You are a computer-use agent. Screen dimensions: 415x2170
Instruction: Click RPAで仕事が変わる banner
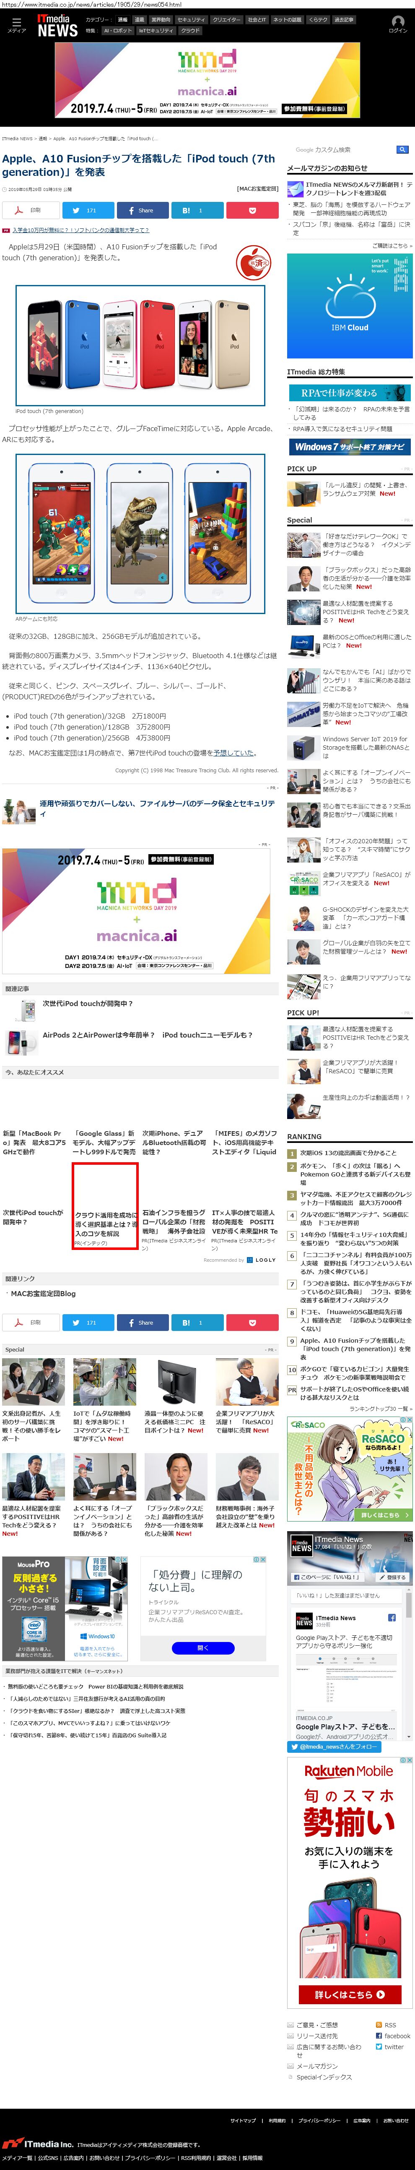(x=349, y=392)
